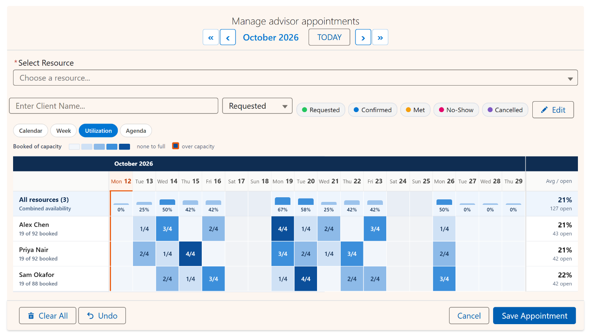Click the pencil Edit button
Viewport: 591px width, 333px height.
click(553, 110)
